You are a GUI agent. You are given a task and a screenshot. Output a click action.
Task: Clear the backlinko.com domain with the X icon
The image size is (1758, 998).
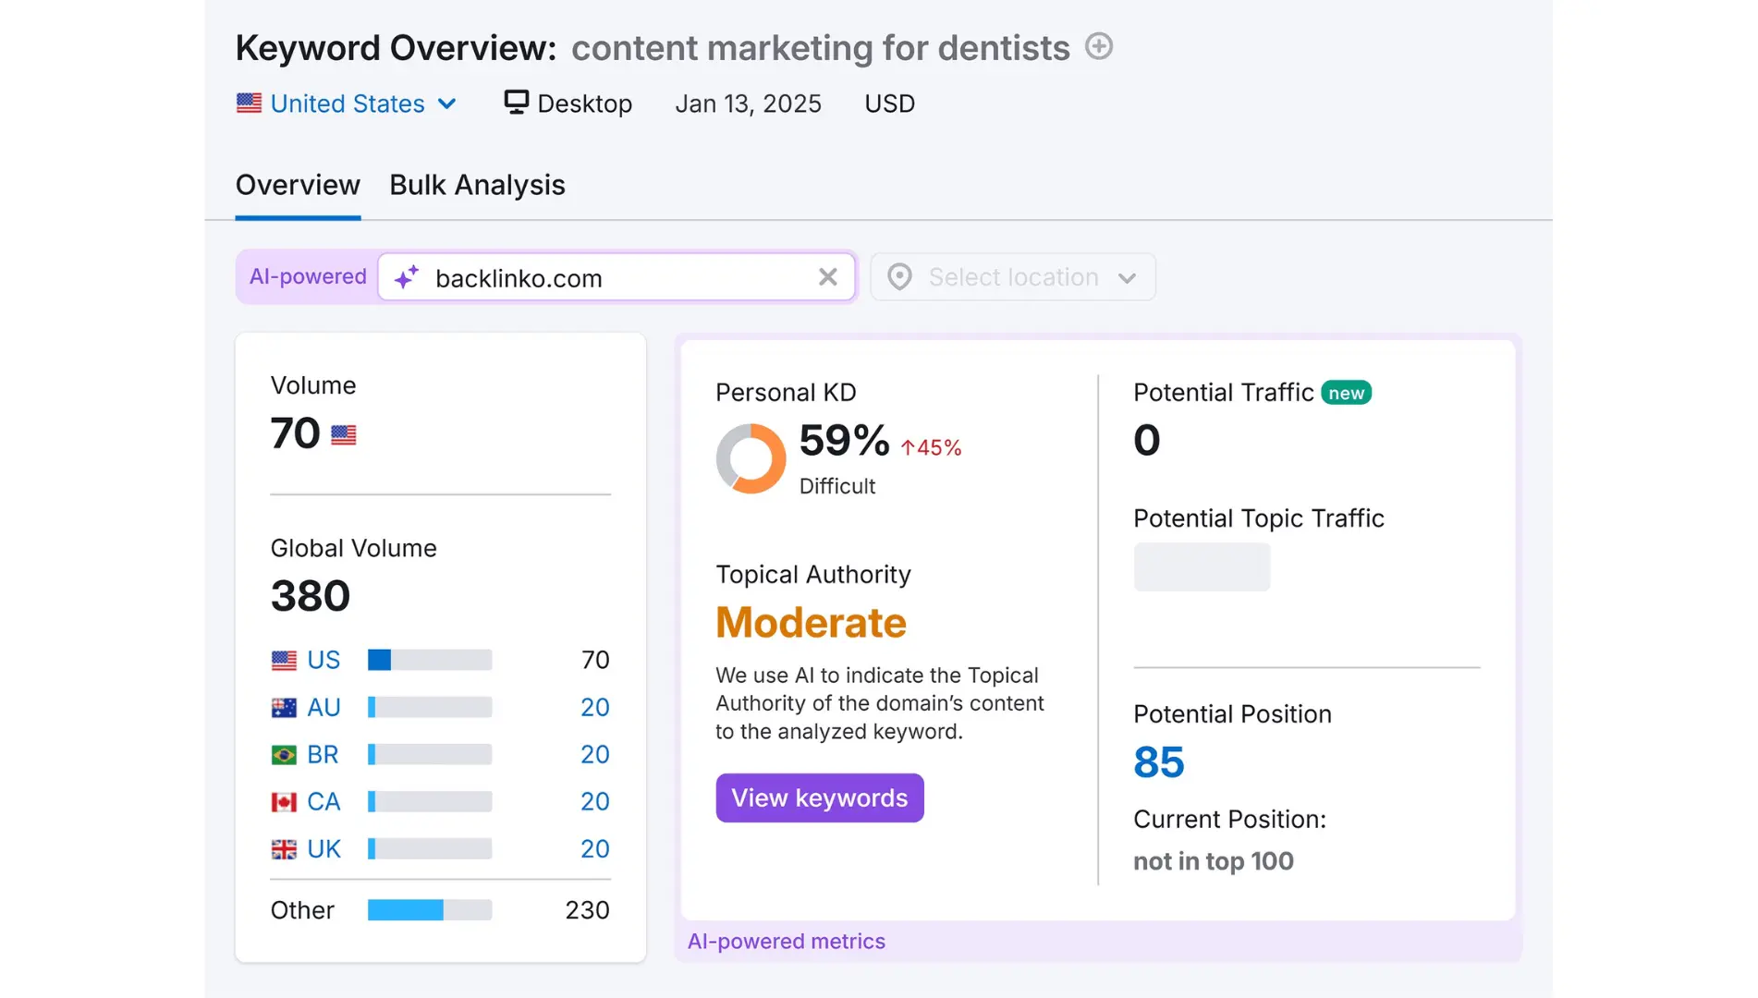(x=827, y=277)
